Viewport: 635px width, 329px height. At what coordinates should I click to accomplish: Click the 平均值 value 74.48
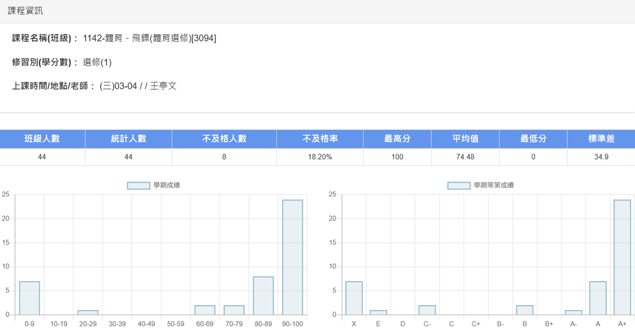pyautogui.click(x=465, y=157)
